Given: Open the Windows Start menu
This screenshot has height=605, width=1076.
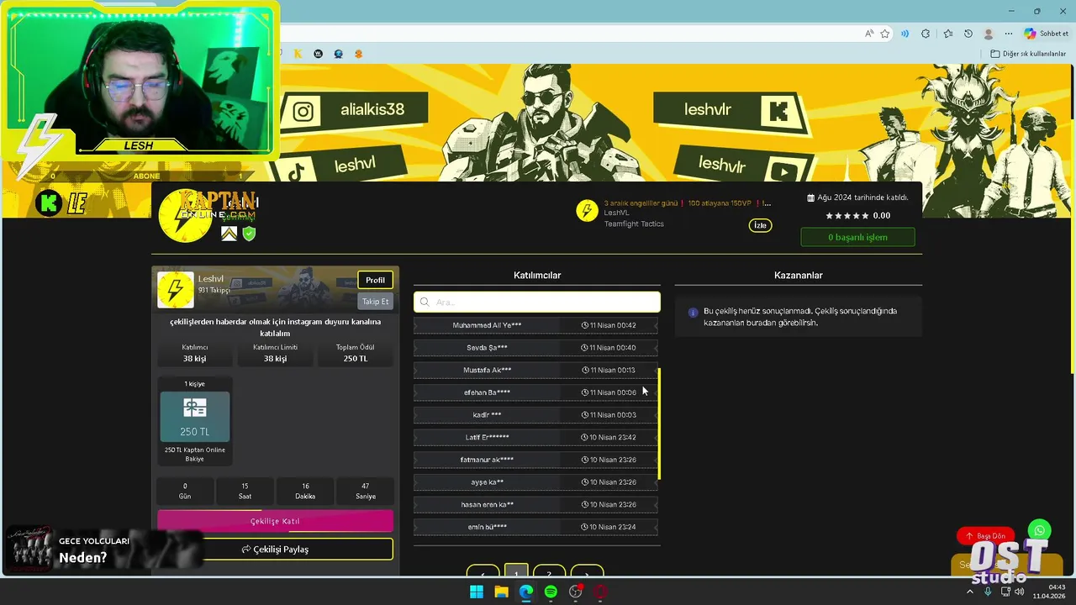Looking at the screenshot, I should pyautogui.click(x=477, y=592).
